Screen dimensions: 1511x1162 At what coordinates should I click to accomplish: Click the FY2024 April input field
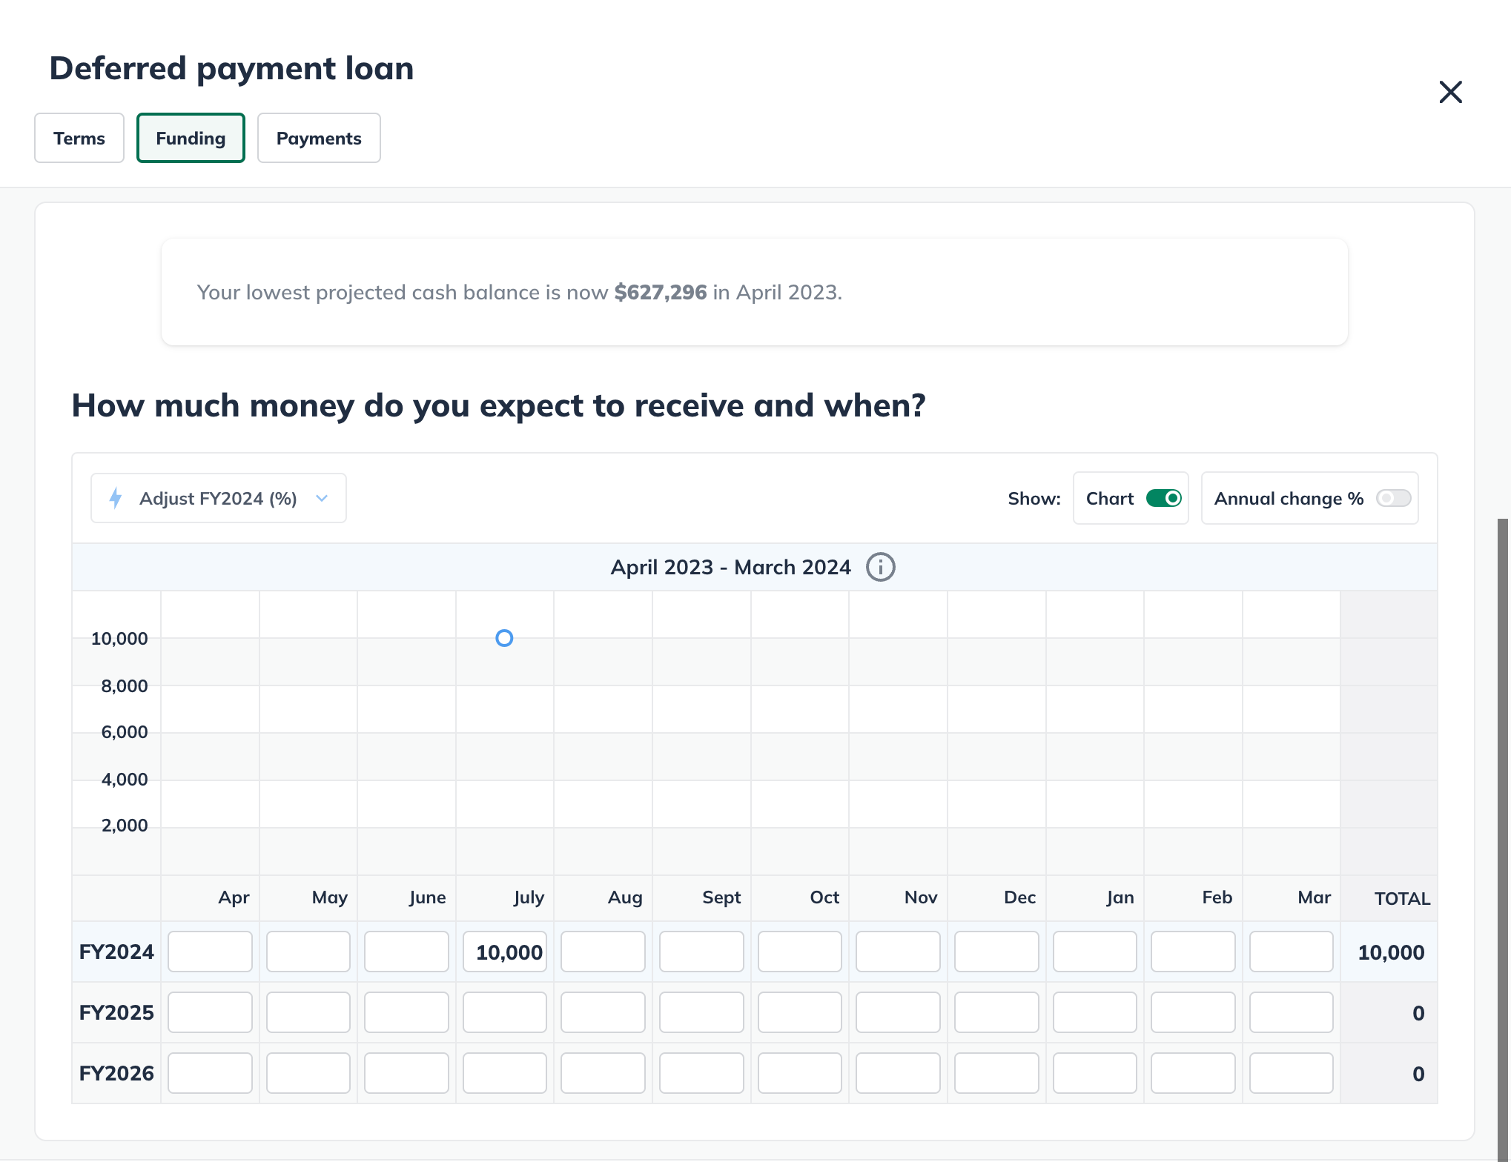[x=210, y=952]
